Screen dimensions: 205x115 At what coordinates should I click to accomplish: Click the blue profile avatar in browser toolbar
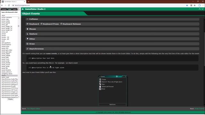point(199,5)
